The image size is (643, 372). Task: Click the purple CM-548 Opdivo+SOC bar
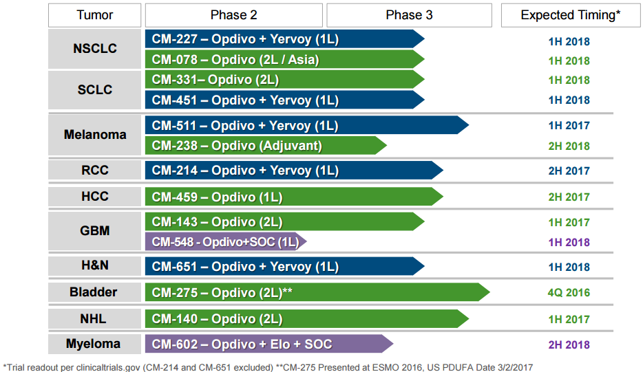[x=224, y=242]
